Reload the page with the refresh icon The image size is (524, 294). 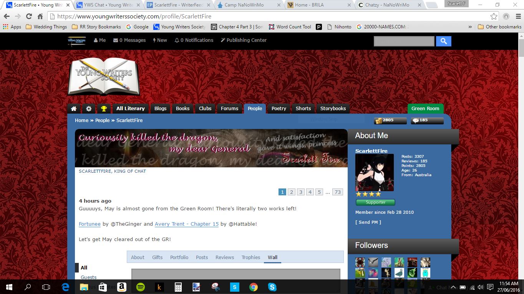[x=29, y=17]
